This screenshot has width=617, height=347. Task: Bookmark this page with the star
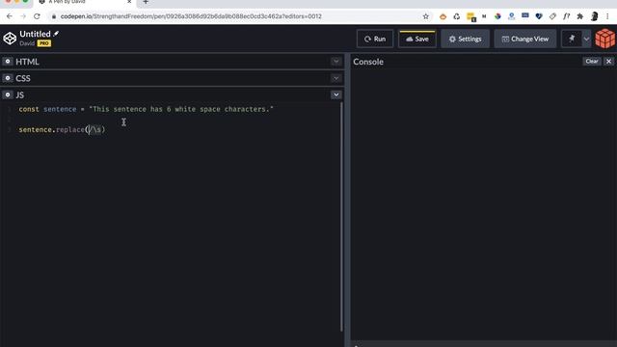click(x=425, y=16)
